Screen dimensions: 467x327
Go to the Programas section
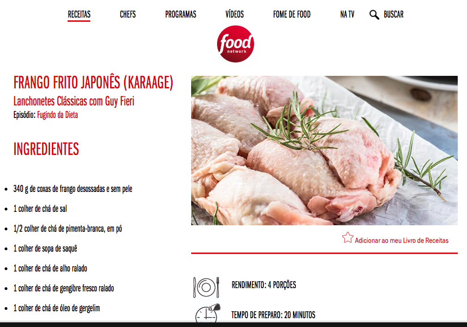tap(181, 14)
